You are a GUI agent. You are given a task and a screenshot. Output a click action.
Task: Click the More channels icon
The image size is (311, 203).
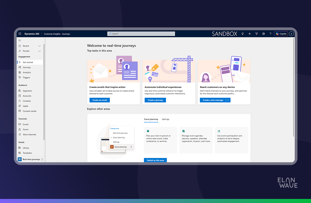click(x=20, y=134)
